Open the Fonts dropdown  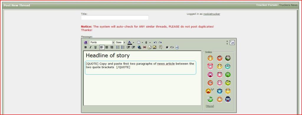pos(102,42)
